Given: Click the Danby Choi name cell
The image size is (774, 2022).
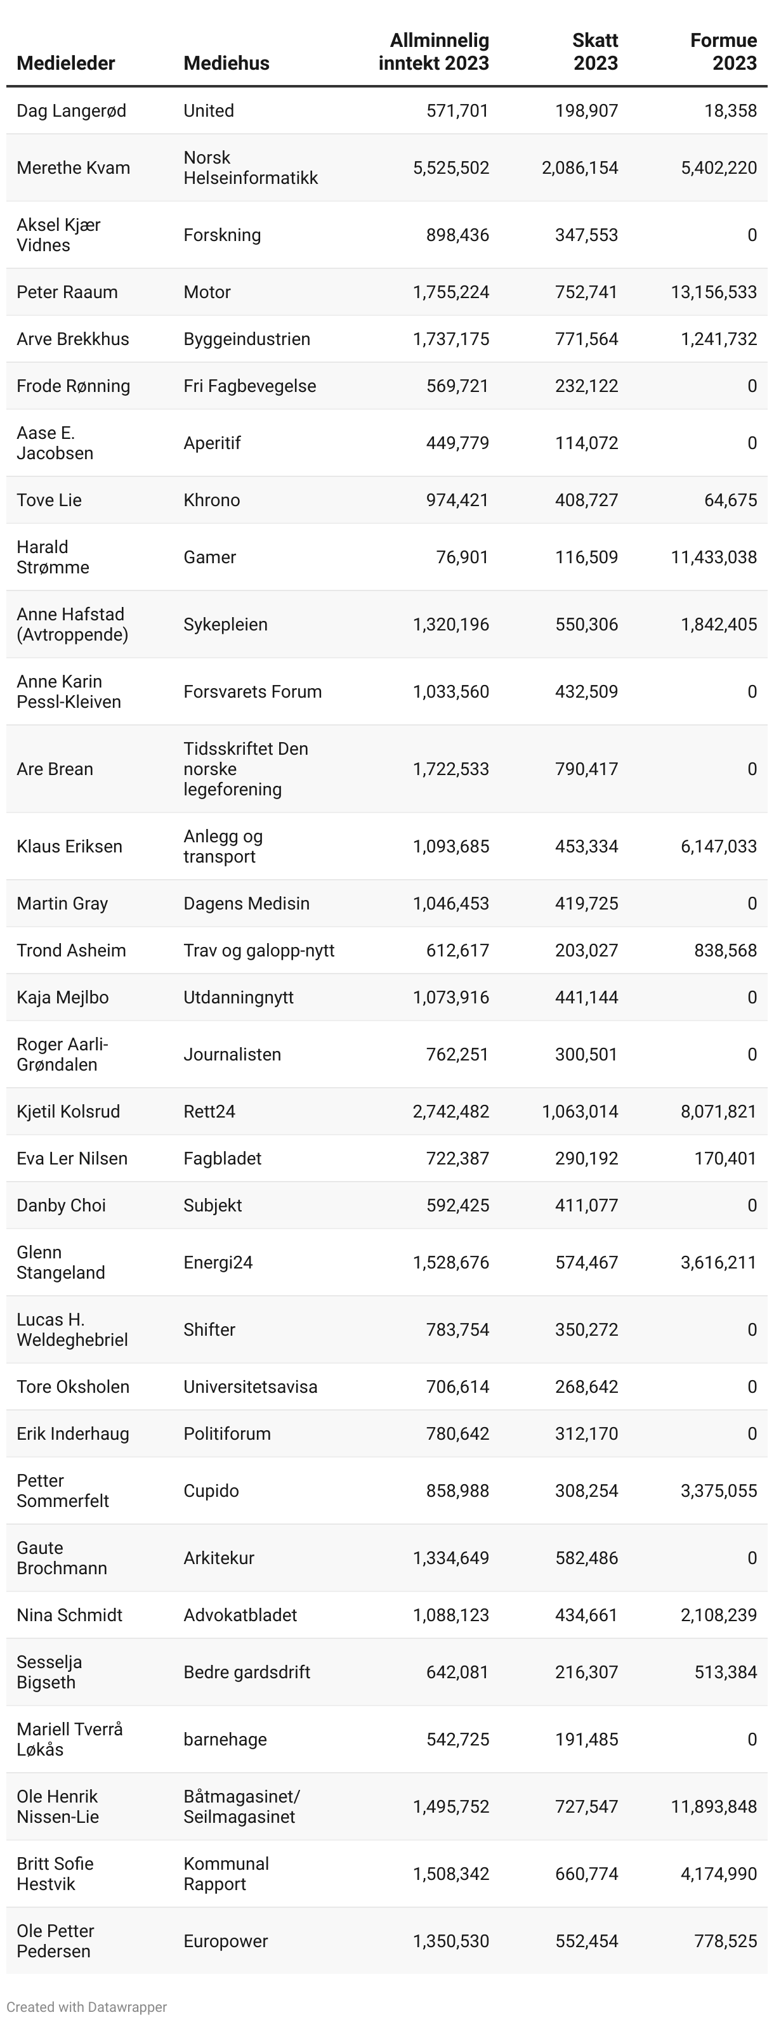Looking at the screenshot, I should point(62,1206).
